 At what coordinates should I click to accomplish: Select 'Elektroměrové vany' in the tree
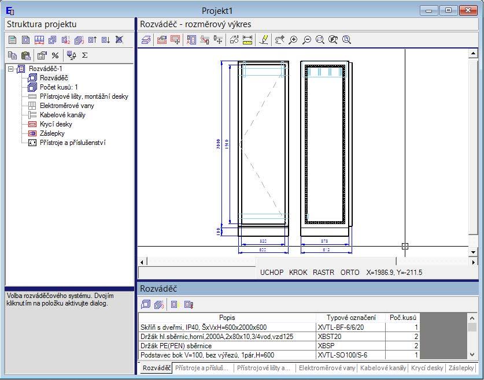66,106
